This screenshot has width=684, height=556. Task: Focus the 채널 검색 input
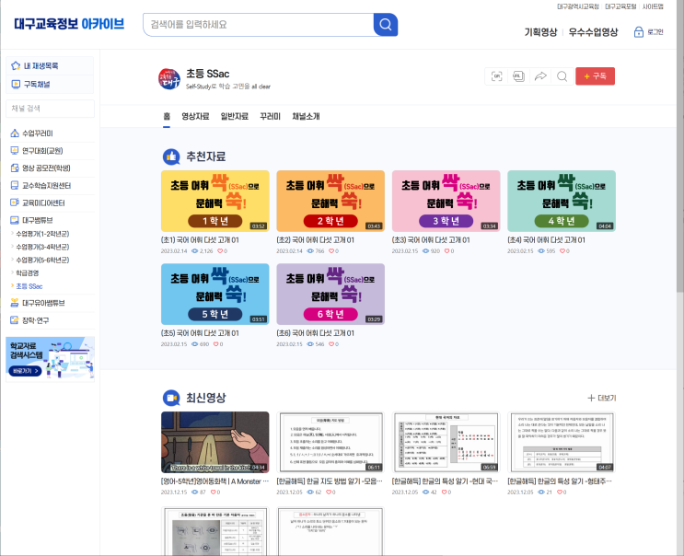tap(50, 109)
